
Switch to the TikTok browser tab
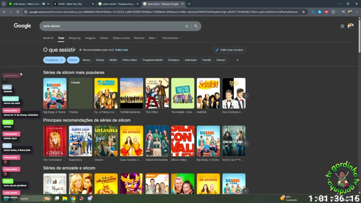[73, 4]
